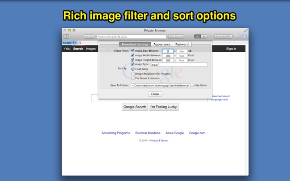Open the blue info icon

[x=244, y=36]
